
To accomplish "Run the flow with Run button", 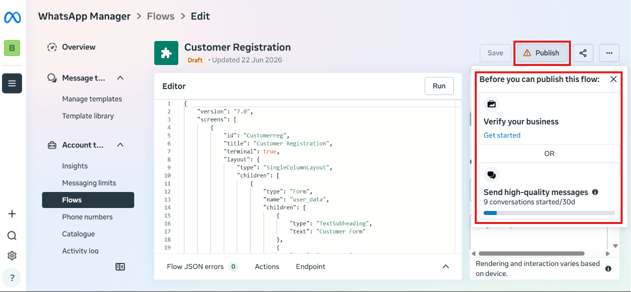I will tap(439, 86).
